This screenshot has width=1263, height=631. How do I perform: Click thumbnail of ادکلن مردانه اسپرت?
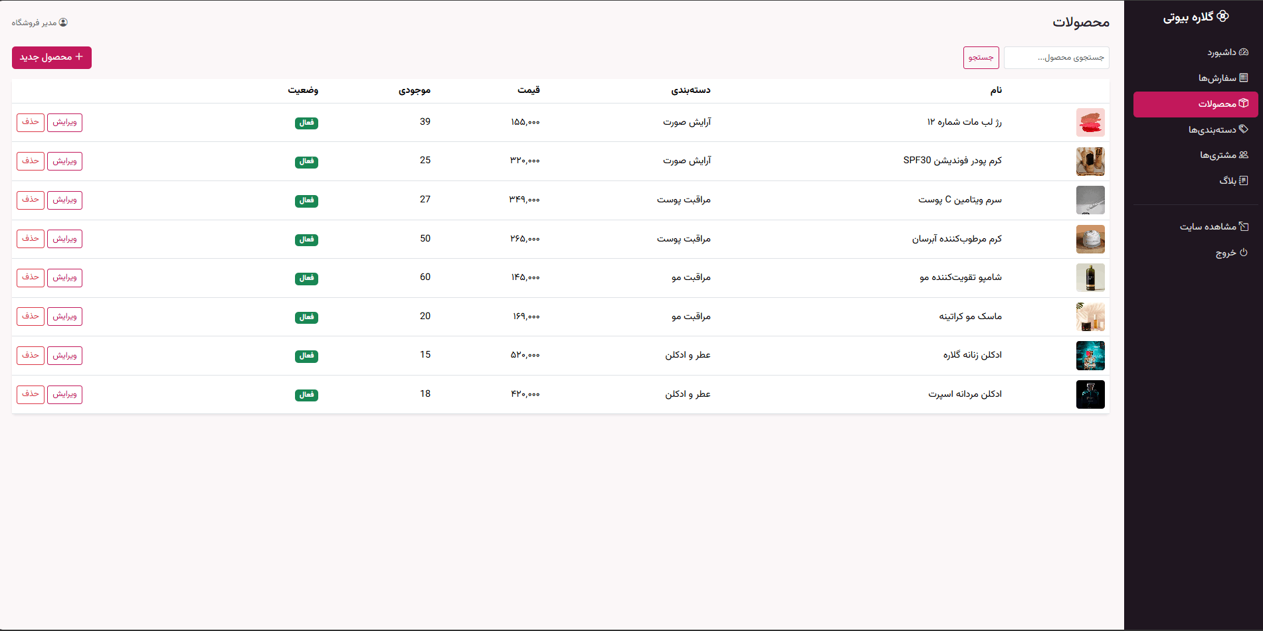1090,395
